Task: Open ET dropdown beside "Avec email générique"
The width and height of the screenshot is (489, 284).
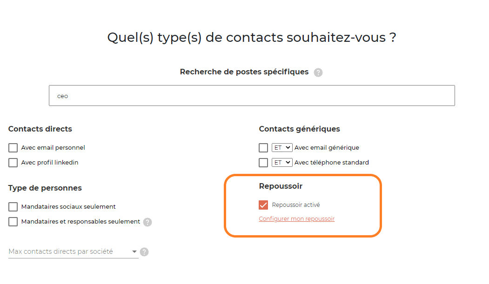Action: (281, 147)
